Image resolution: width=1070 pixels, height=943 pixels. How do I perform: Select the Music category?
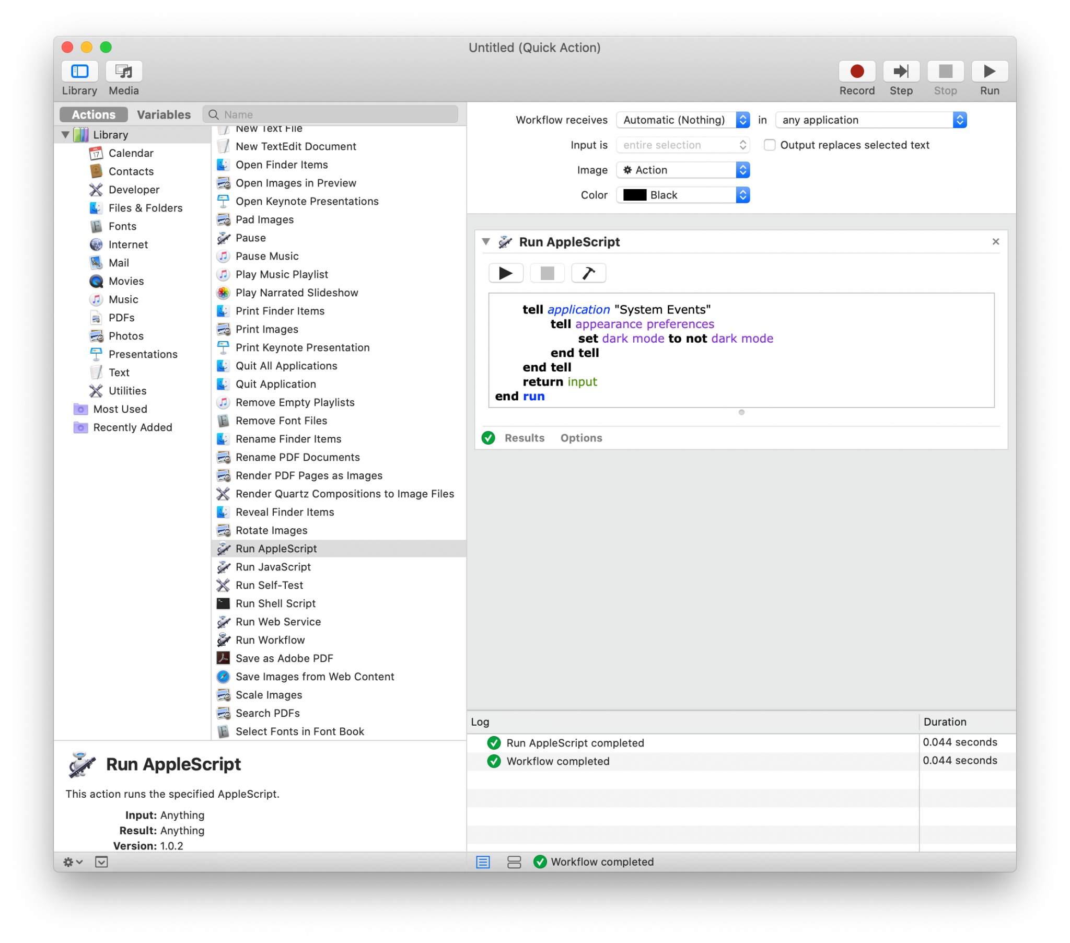point(123,299)
